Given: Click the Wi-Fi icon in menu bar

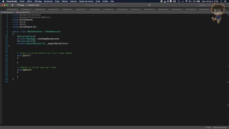Looking at the screenshot, I should (186, 1).
